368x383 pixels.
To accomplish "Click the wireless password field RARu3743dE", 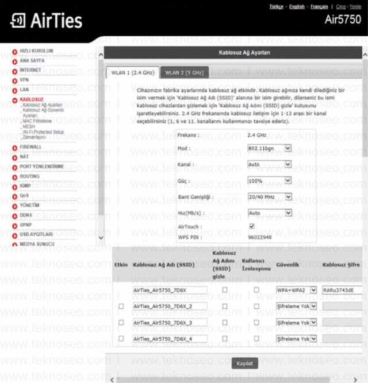I will click(342, 290).
